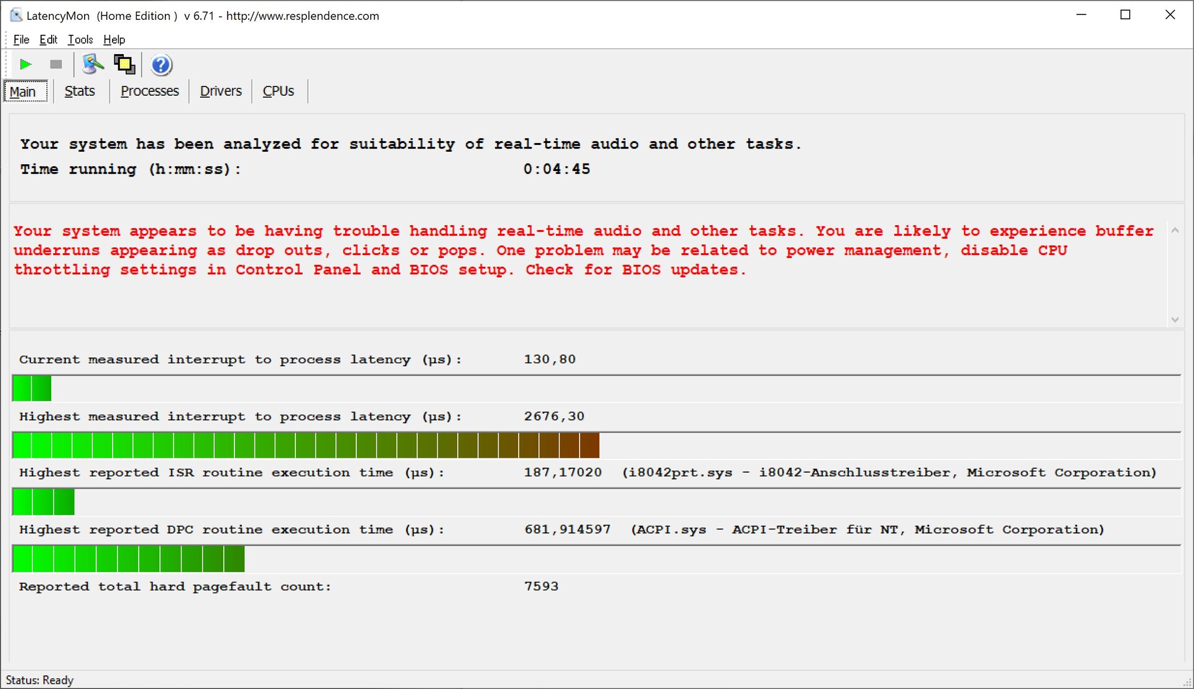Open options via the monitor with pen icon
This screenshot has height=689, width=1194.
click(93, 64)
